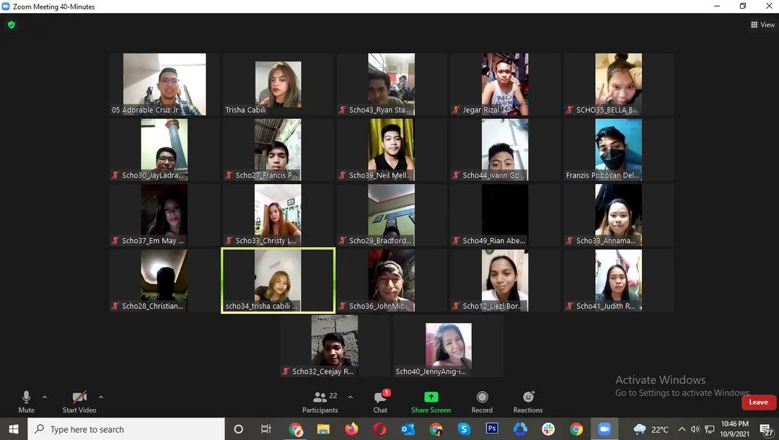Select the Scho40_JennyAnig video tile
Viewport: 779px width, 440px height.
448,346
